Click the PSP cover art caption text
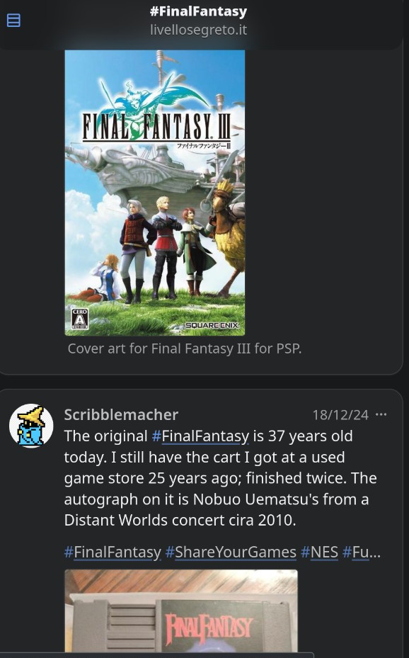The height and width of the screenshot is (658, 409). 185,348
